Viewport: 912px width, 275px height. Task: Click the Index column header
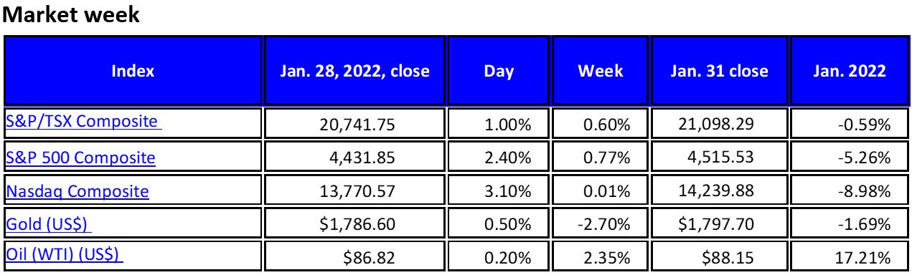[133, 71]
